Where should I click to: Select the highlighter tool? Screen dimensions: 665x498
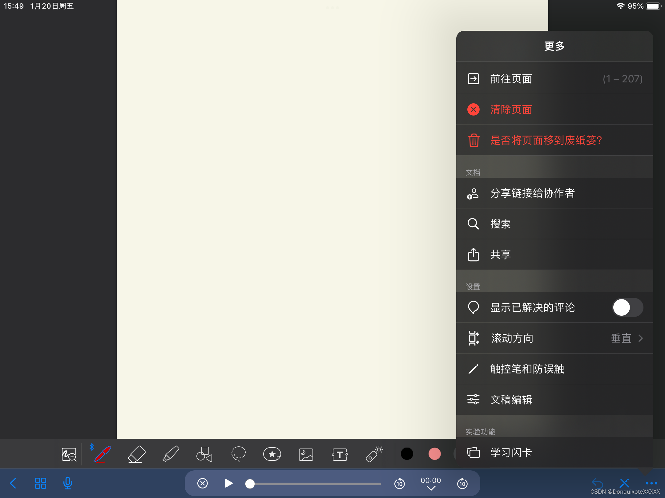[171, 454]
